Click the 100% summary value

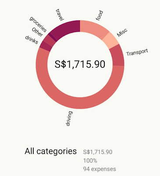(90, 161)
